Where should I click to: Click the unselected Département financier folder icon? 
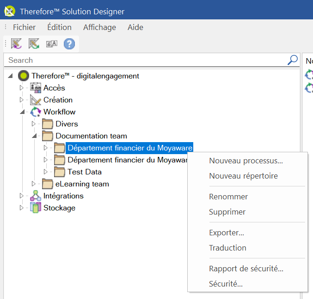point(60,160)
